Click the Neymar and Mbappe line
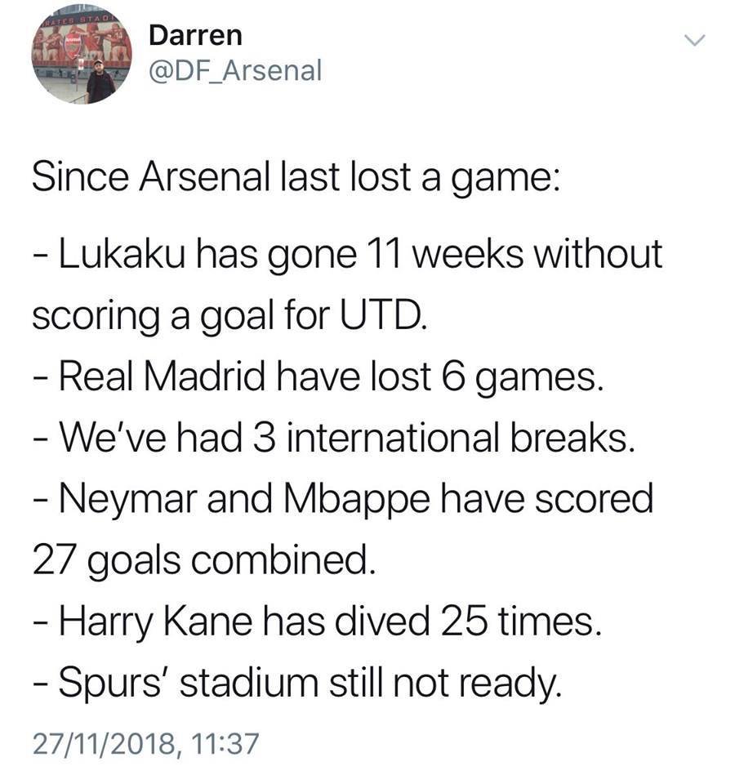 [343, 498]
